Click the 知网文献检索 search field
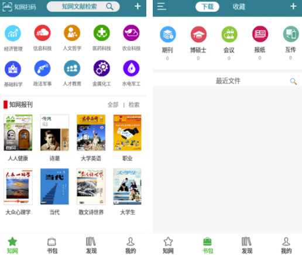302x255 pixels. point(83,6)
